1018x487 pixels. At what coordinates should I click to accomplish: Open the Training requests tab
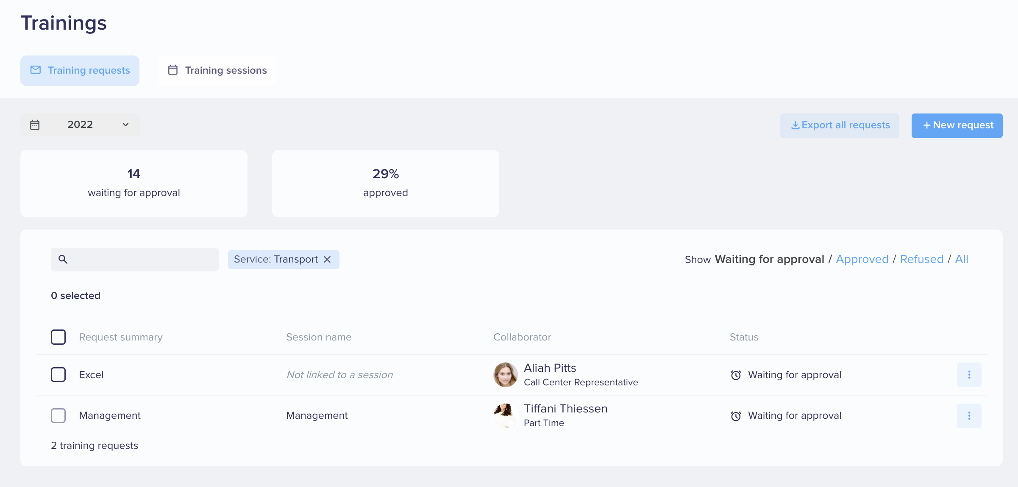click(80, 70)
